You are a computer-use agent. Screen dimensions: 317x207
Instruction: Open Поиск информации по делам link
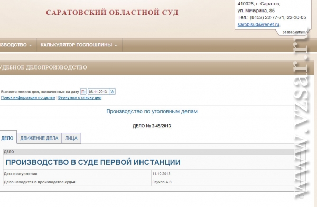click(x=28, y=98)
